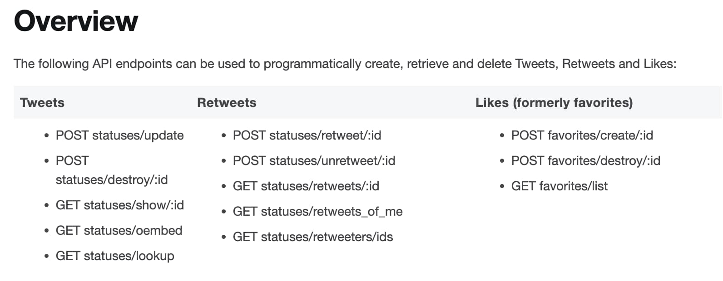Go to GET statuses/retweets_of_me
This screenshot has height=281, width=723.
tap(317, 212)
